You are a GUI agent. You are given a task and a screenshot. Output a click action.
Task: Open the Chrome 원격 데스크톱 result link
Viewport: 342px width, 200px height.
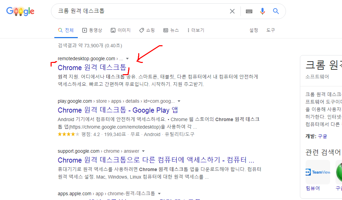coord(92,67)
